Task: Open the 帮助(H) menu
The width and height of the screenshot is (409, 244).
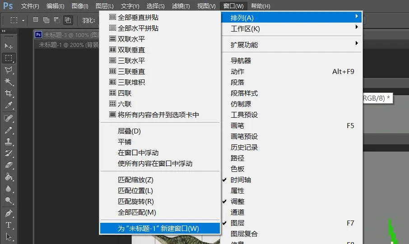Action: (260, 6)
